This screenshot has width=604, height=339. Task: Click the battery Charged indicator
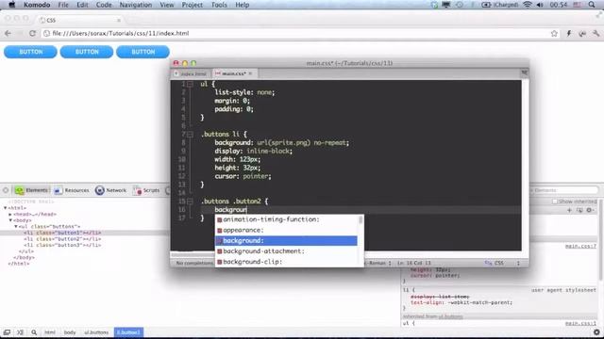pos(499,5)
